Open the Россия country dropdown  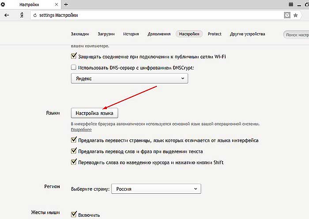tap(156, 189)
